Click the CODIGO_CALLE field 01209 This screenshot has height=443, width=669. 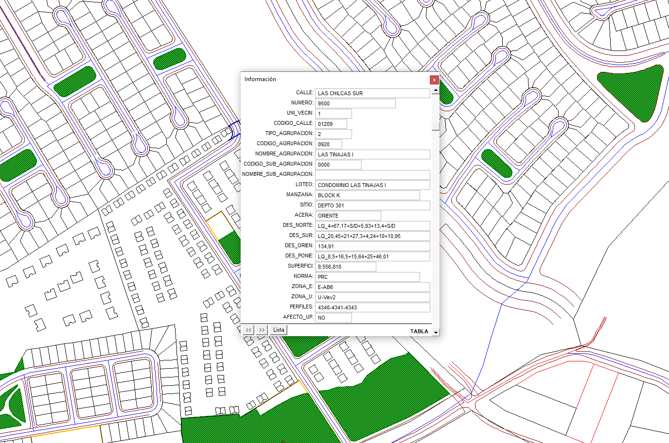coord(331,124)
